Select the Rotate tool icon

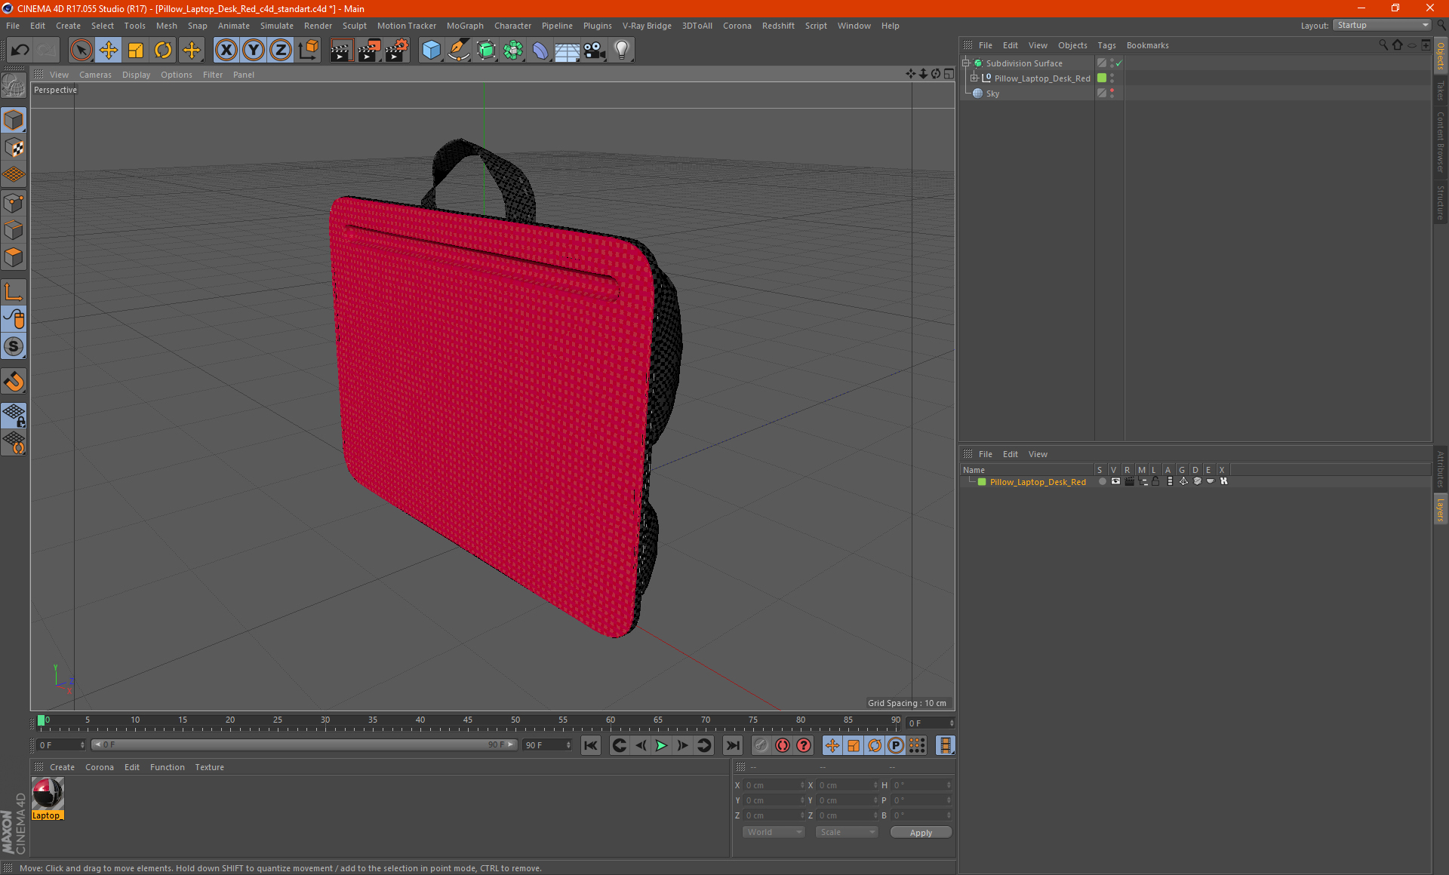click(163, 51)
